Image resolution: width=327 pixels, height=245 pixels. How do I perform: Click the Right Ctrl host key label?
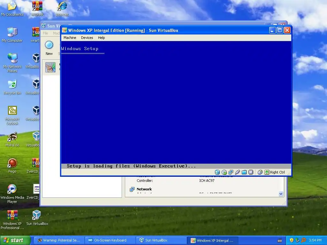tap(278, 172)
